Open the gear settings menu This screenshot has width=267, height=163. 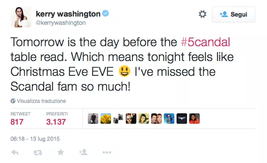tap(202, 14)
